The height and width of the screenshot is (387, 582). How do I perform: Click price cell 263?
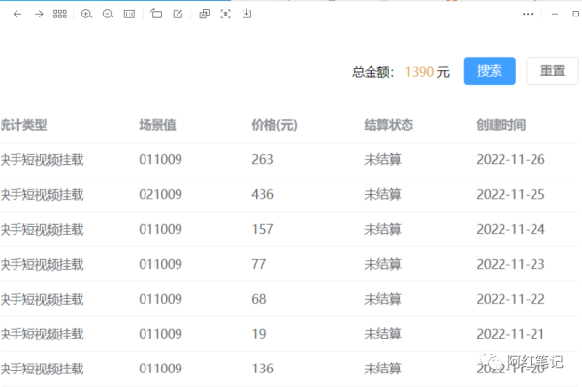pyautogui.click(x=262, y=159)
